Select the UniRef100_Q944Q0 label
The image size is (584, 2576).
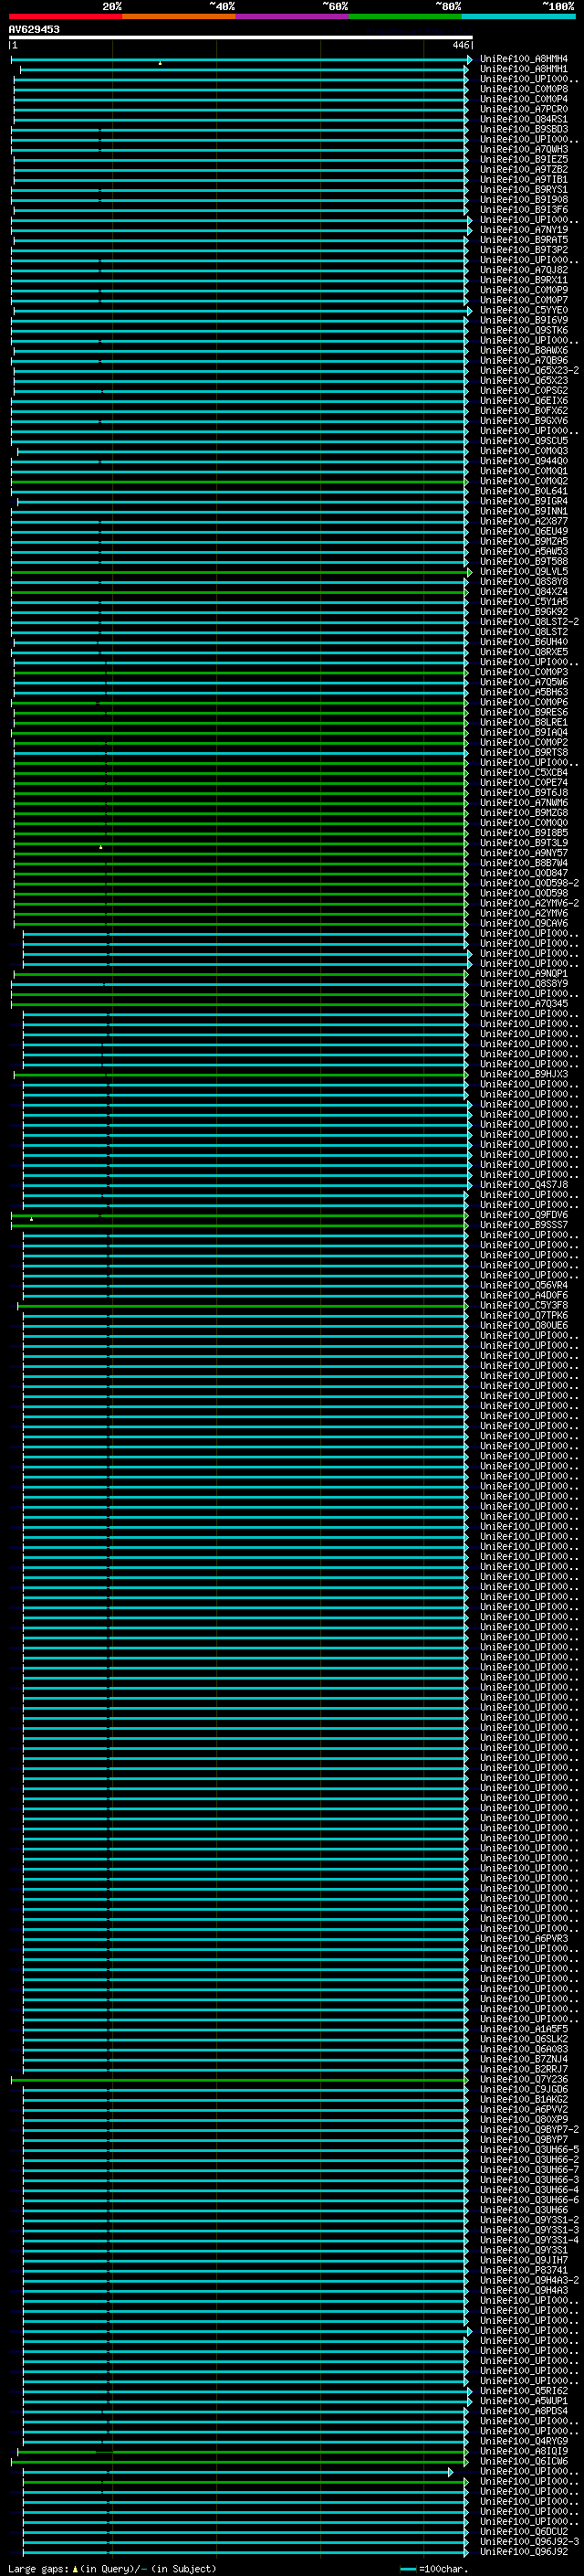coord(524,461)
